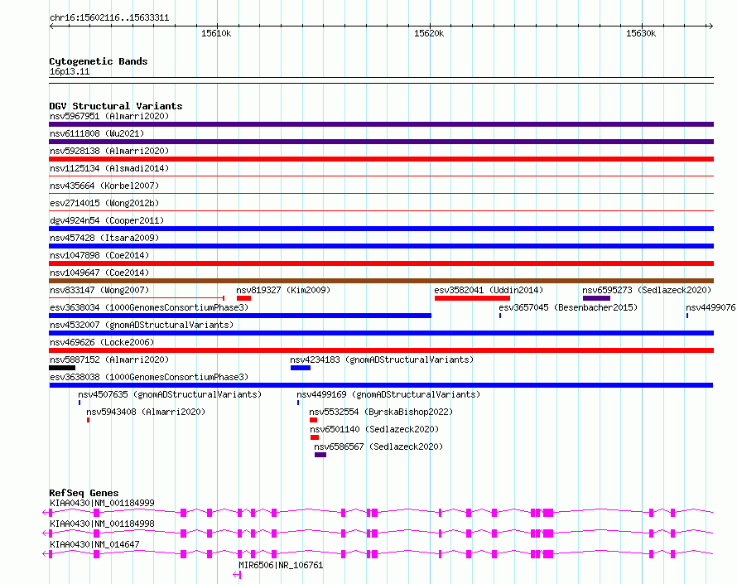Click the Cytogenetic Bands track title
The width and height of the screenshot is (737, 584).
click(99, 61)
